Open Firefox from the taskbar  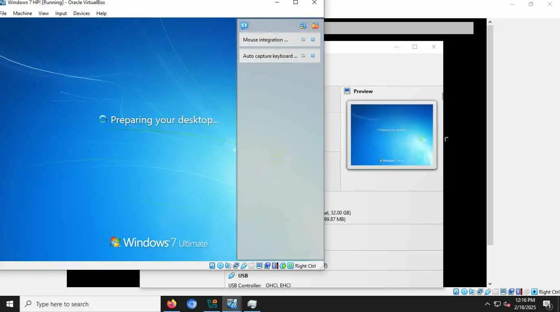(x=172, y=304)
